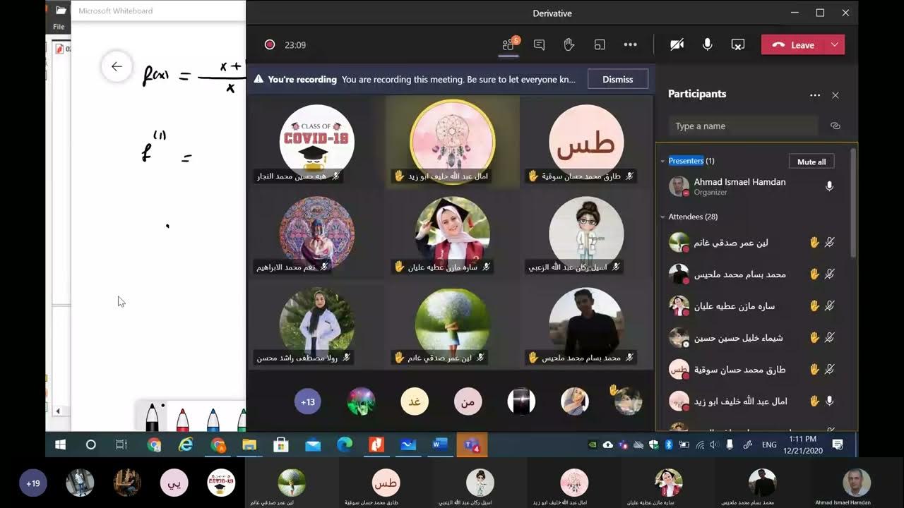Click the Raise hand icon in meeting toolbar

click(569, 44)
